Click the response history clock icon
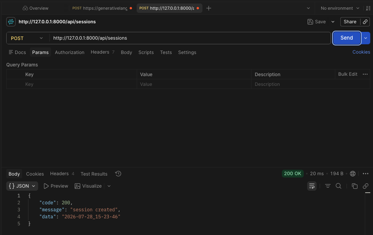 coord(118,174)
